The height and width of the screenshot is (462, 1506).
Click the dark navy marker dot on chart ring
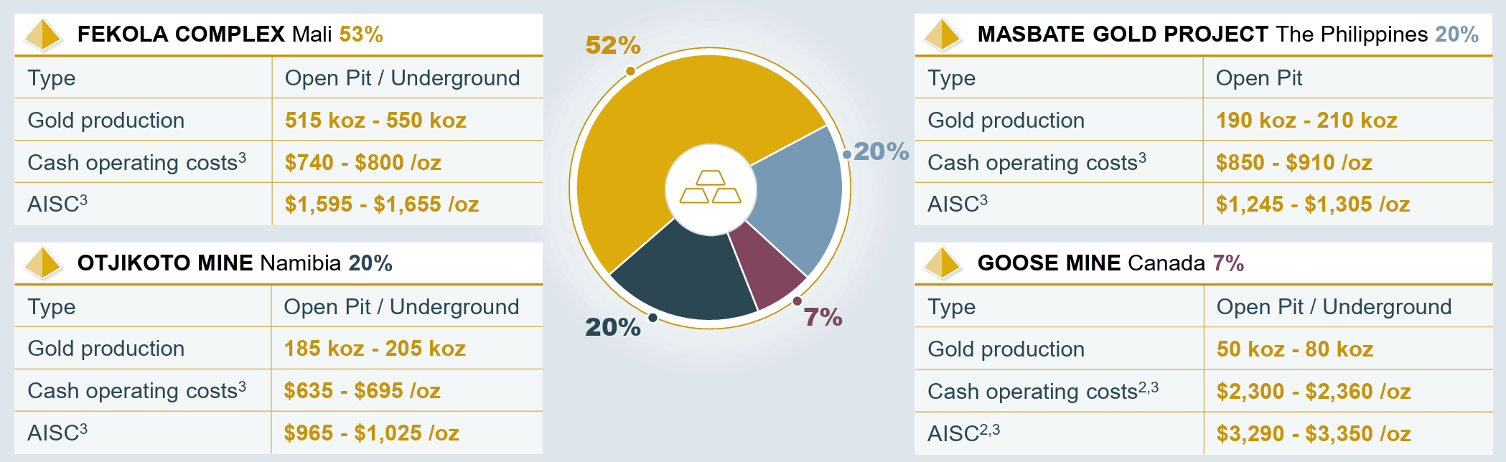coord(653,318)
